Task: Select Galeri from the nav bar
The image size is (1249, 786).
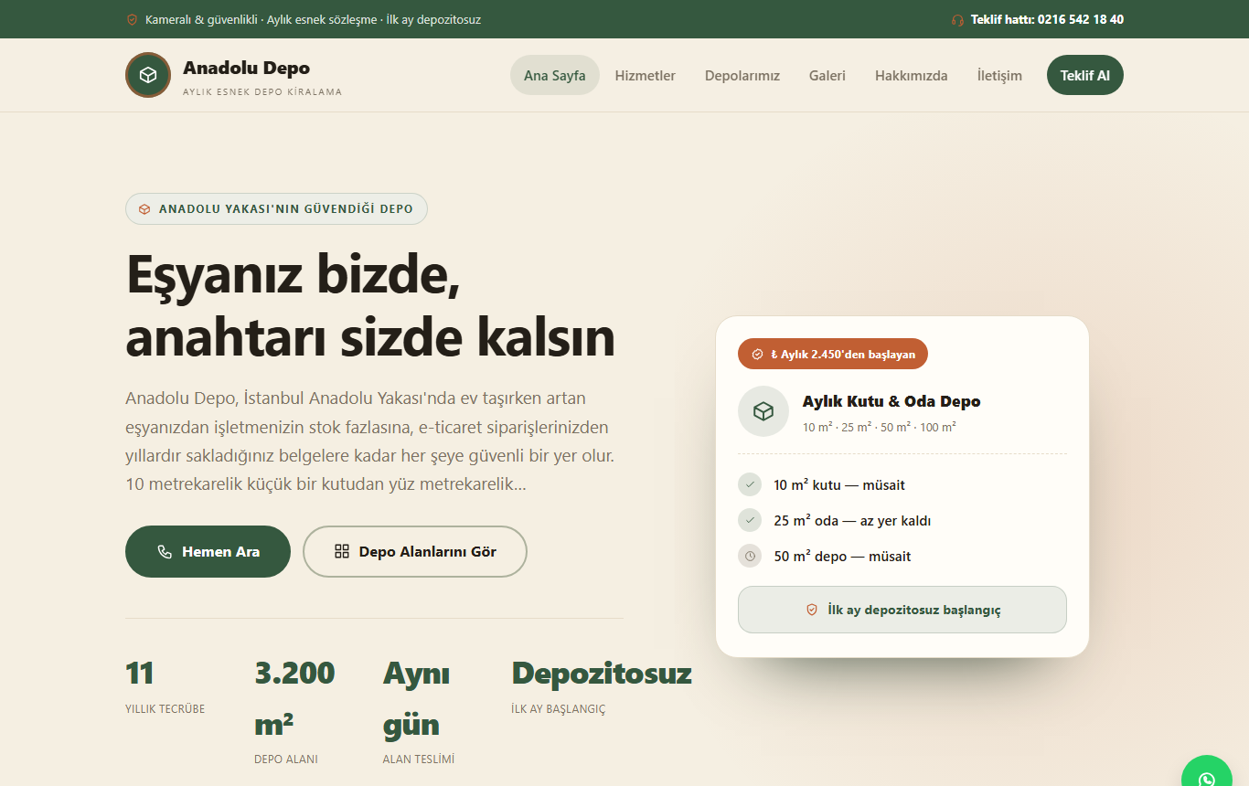Action: (x=827, y=76)
